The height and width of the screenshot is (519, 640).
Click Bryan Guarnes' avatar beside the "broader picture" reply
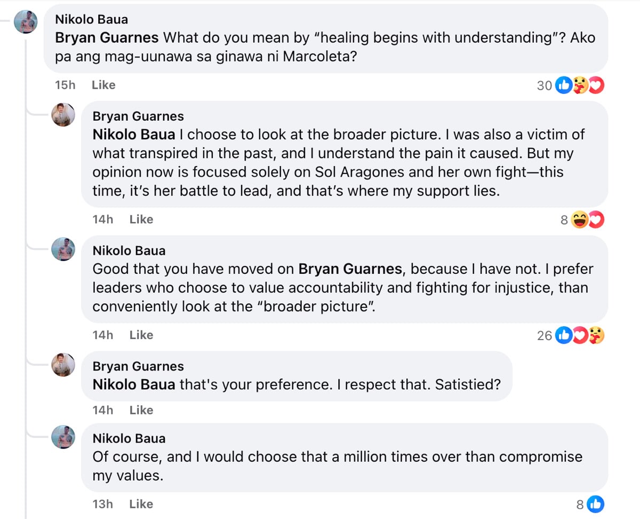(x=63, y=115)
